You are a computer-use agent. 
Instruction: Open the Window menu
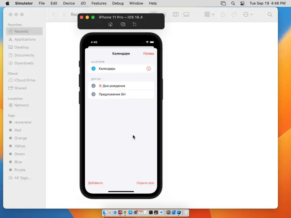click(136, 3)
